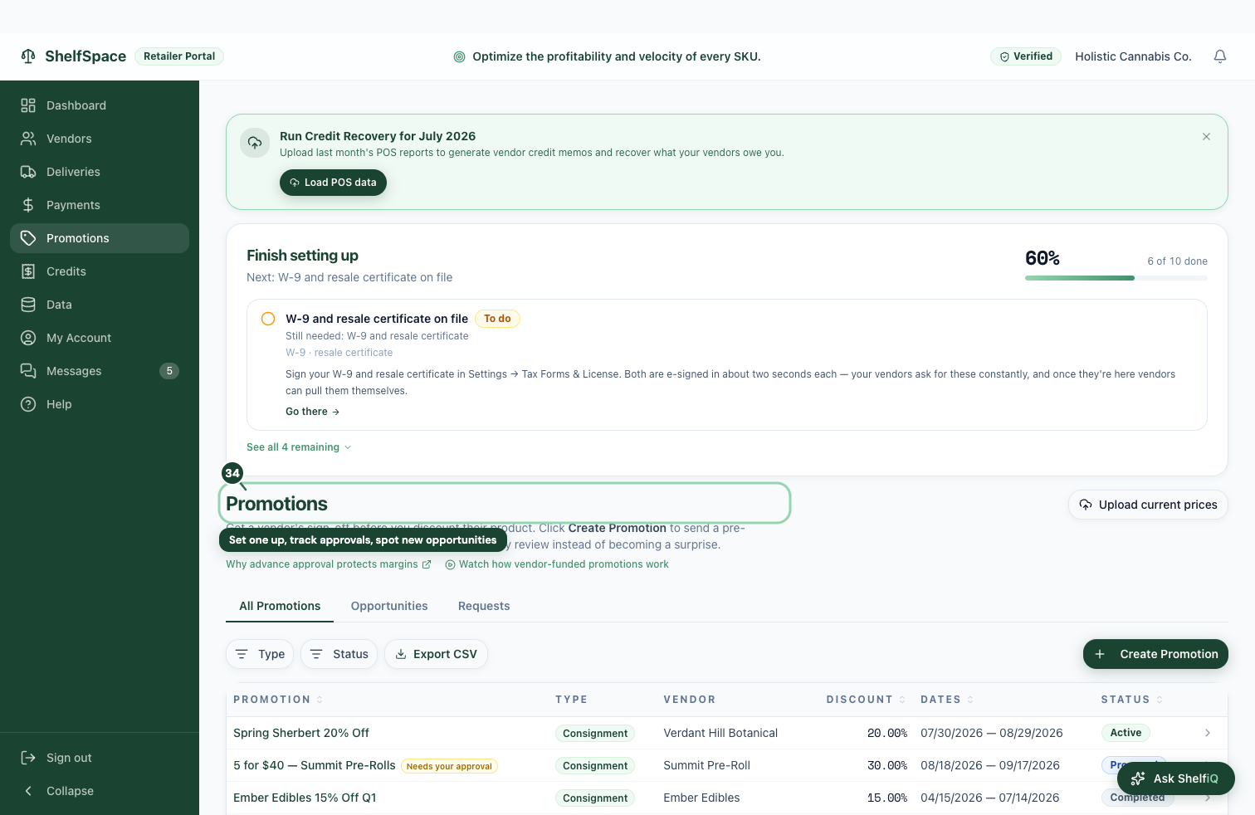Dismiss the Credit Recovery banner
This screenshot has width=1255, height=815.
1206,137
